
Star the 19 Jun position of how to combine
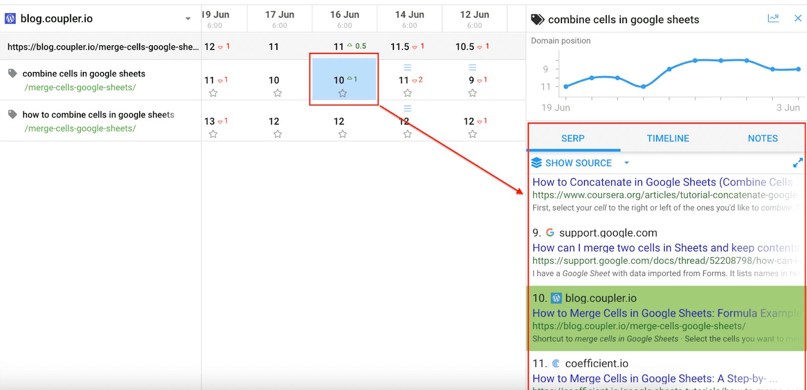click(213, 134)
